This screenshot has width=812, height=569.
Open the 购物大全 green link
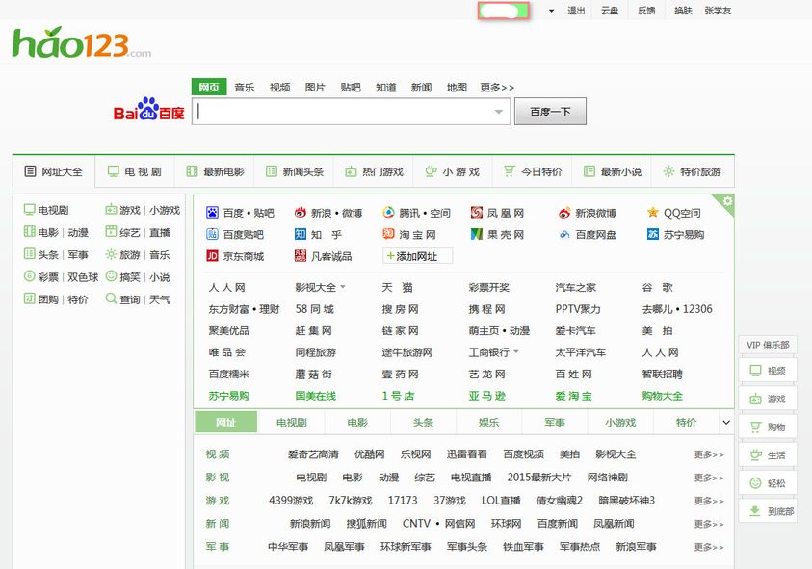tap(663, 396)
